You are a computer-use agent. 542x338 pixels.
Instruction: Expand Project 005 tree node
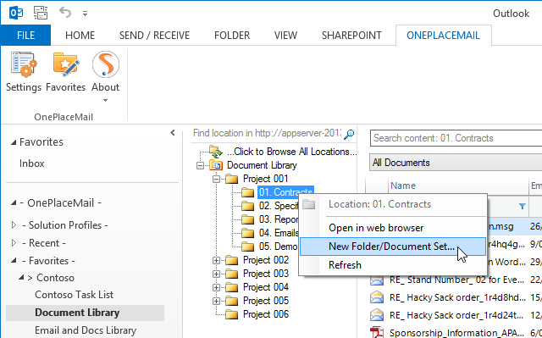click(217, 301)
